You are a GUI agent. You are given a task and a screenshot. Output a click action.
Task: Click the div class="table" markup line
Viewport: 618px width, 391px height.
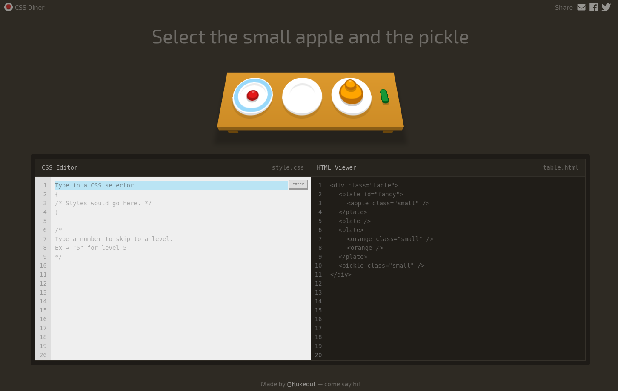tap(364, 185)
